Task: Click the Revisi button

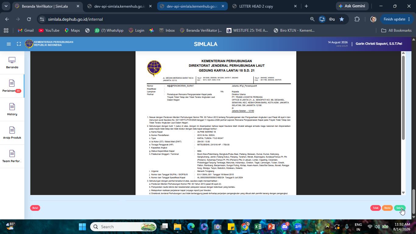Action: [x=387, y=208]
